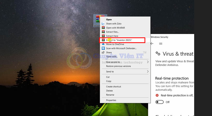Turn on the Real-time protection toggle
Screen dimensions: 212x116
tap(160, 102)
